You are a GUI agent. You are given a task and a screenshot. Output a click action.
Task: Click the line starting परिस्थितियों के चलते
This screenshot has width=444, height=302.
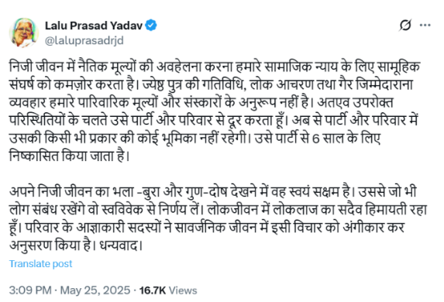(214, 121)
